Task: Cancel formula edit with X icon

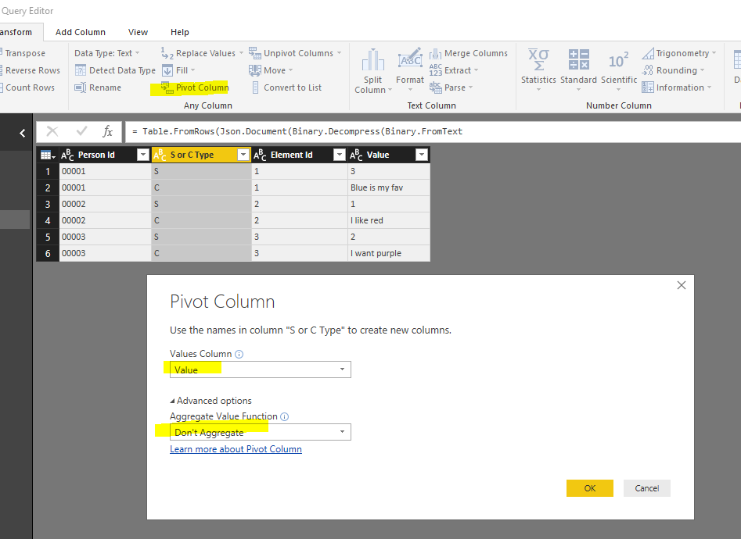Action: pos(52,131)
